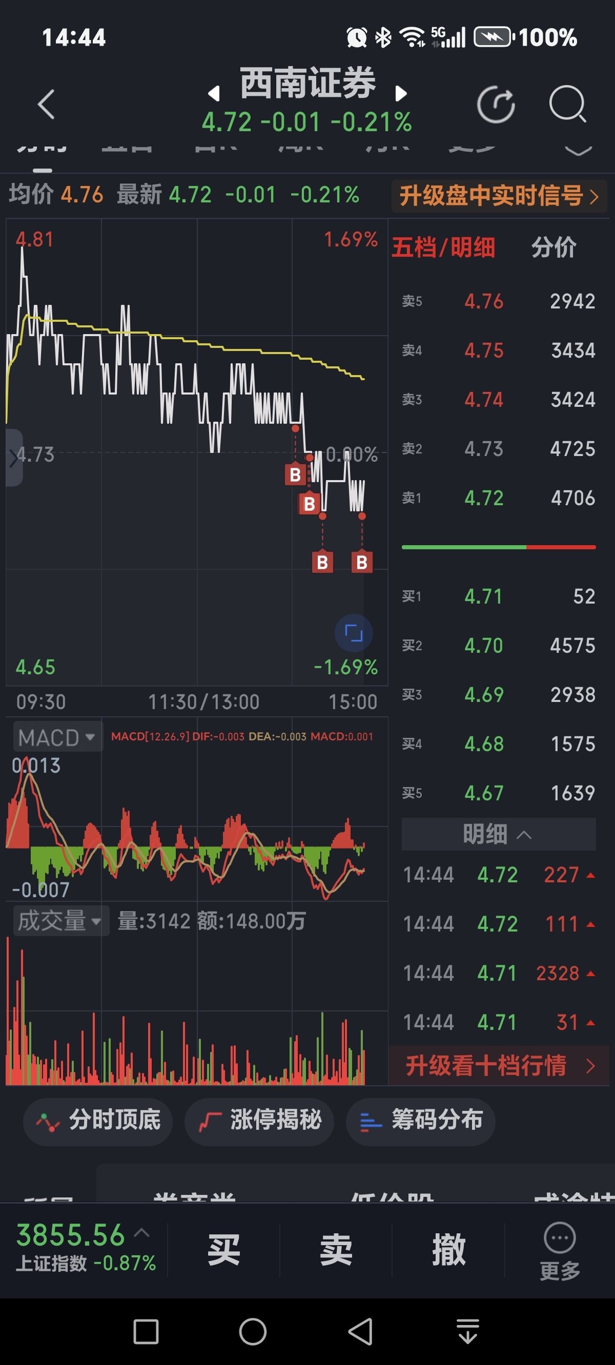This screenshot has height=1365, width=615.
Task: Tap the 西南证券 stock title
Action: click(307, 83)
